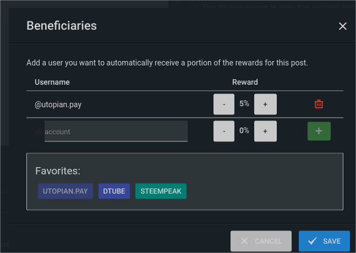Image resolution: width=356 pixels, height=253 pixels.
Task: Select the @utopian.pay username entry
Action: [x=58, y=105]
